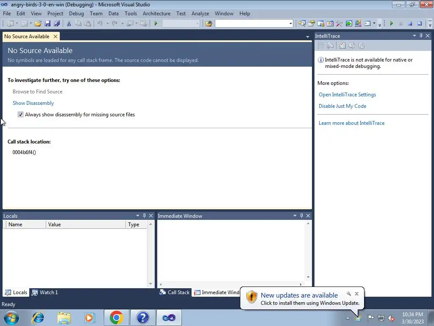Image resolution: width=434 pixels, height=326 pixels.
Task: Click the Cut scissors icon
Action: (69, 24)
